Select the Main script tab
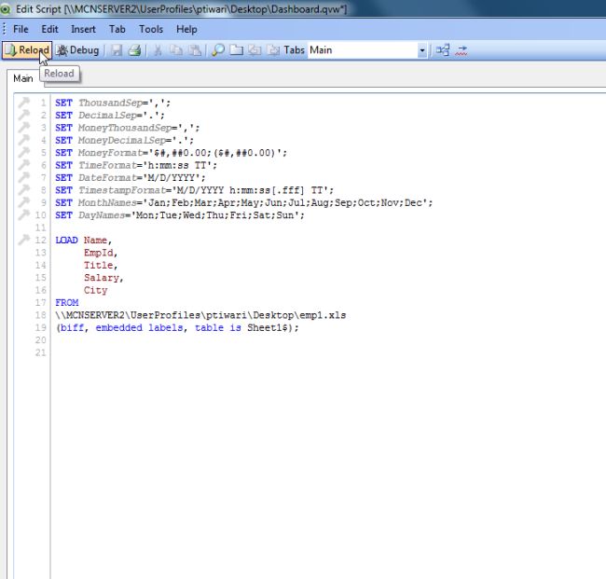 click(23, 78)
